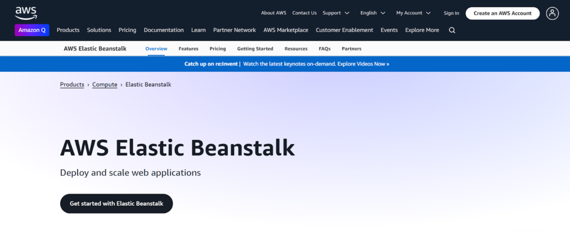The image size is (570, 233).
Task: Switch to the Features tab
Action: pyautogui.click(x=188, y=49)
